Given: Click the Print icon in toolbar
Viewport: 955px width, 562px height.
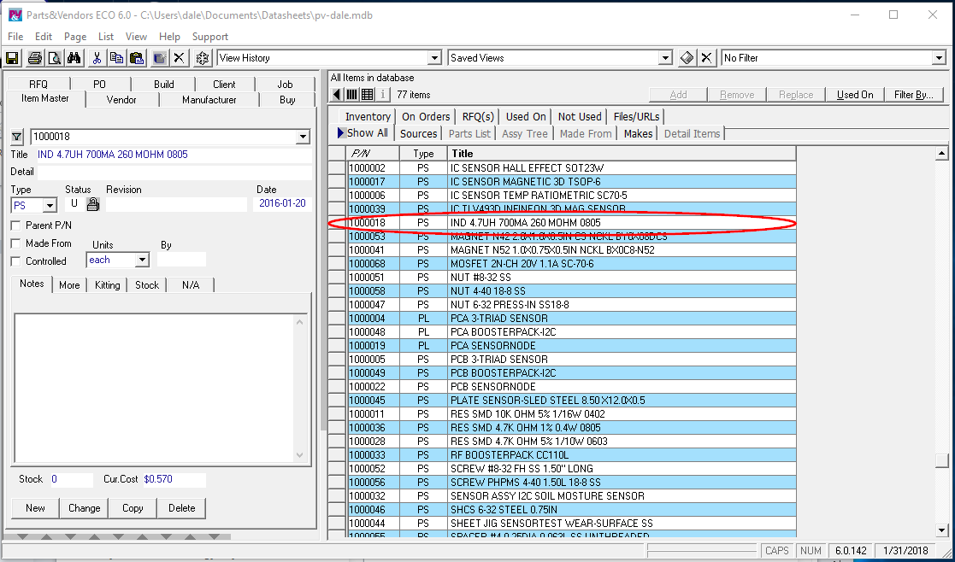Looking at the screenshot, I should pos(35,58).
